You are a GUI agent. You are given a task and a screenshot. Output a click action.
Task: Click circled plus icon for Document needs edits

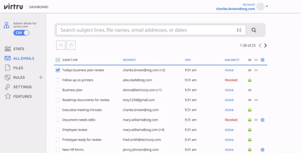coord(262,120)
